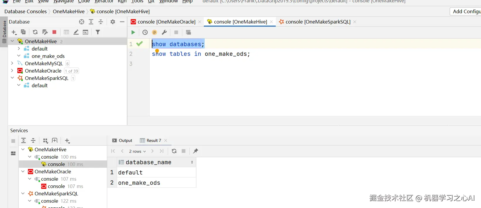Click the Synchronize schemas icon
Screen dimensions: 481x208
coord(45,32)
